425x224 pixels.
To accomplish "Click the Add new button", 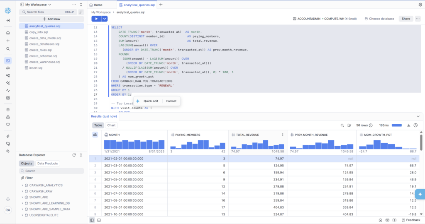I will (51, 19).
